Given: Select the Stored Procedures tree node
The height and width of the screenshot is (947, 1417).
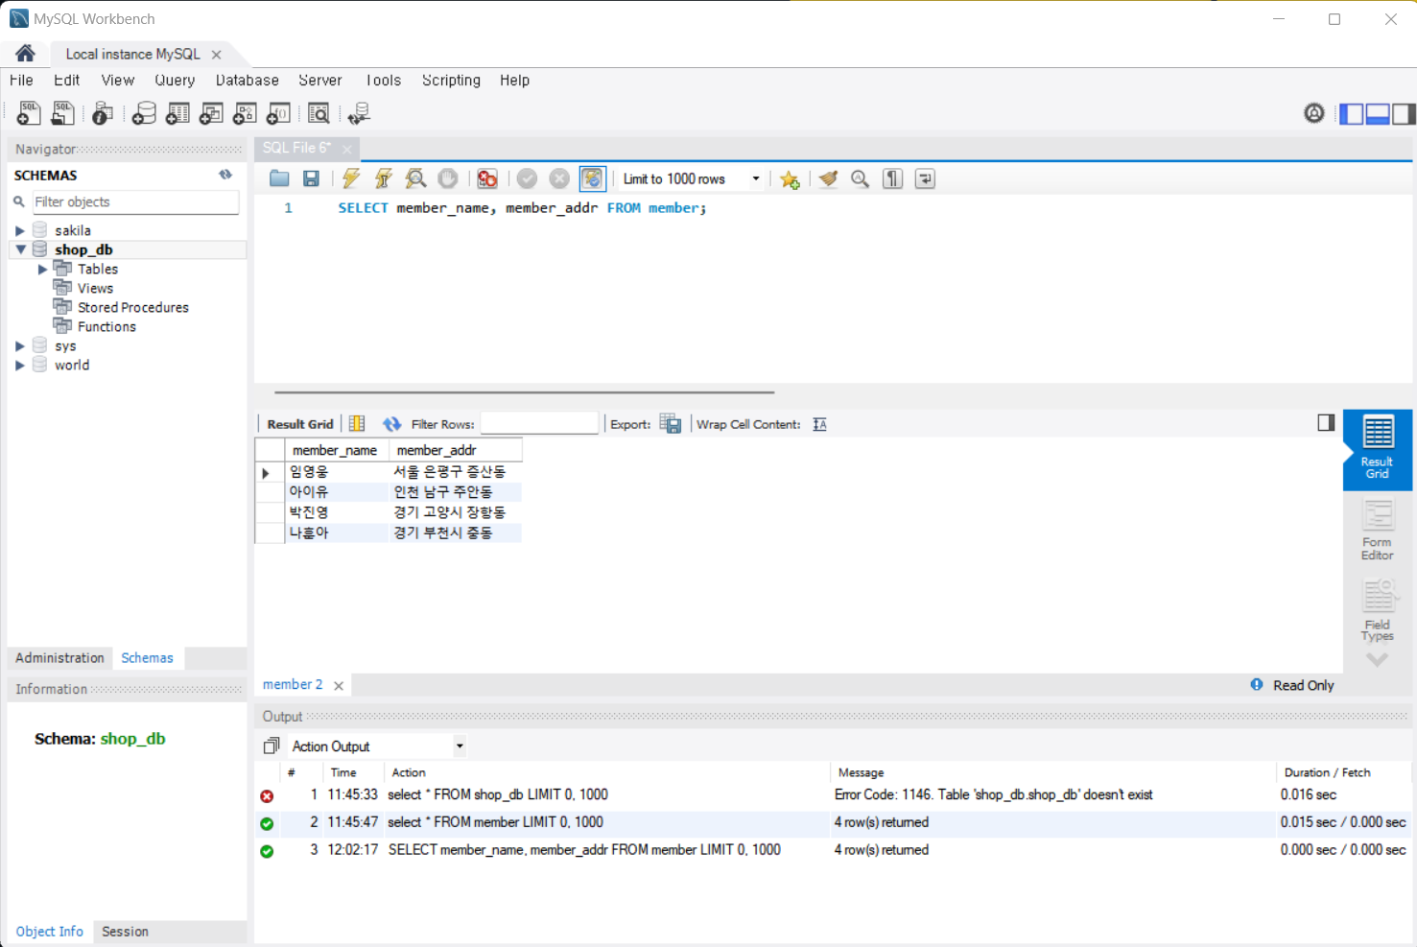Looking at the screenshot, I should pos(132,307).
